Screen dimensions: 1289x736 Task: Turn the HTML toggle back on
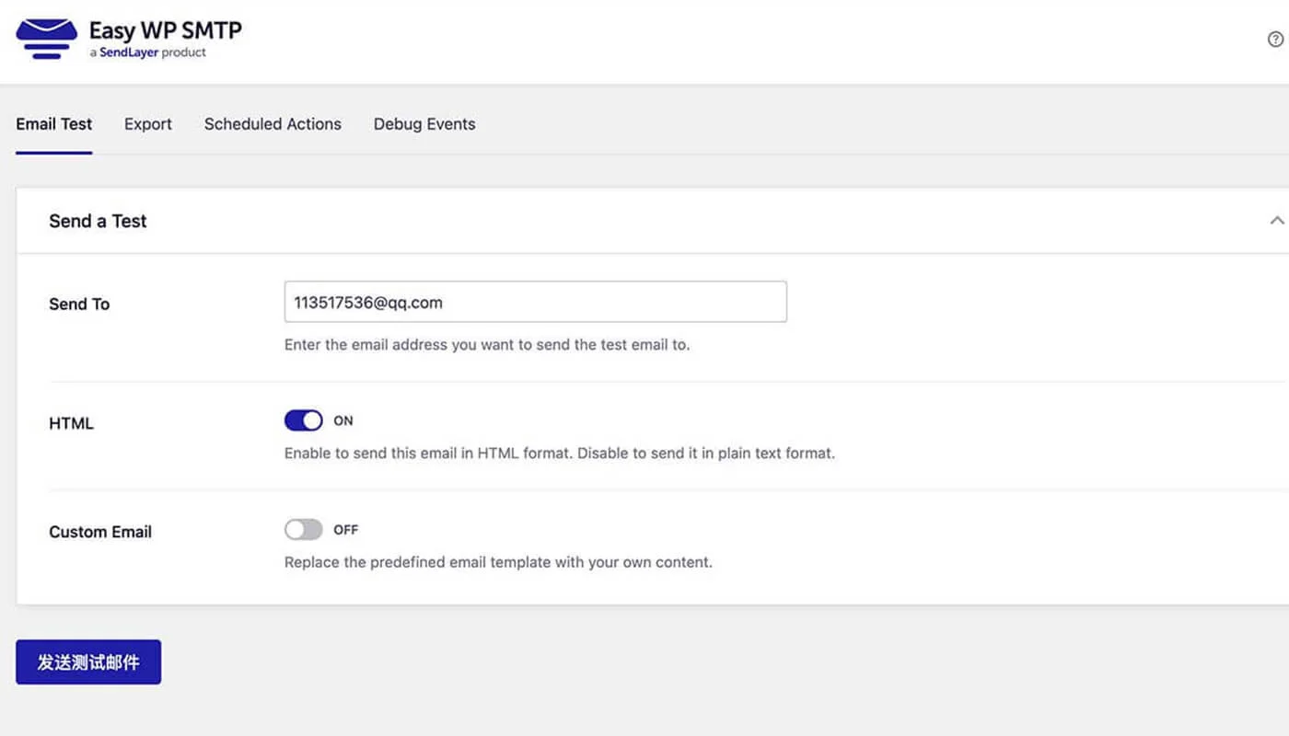[303, 420]
